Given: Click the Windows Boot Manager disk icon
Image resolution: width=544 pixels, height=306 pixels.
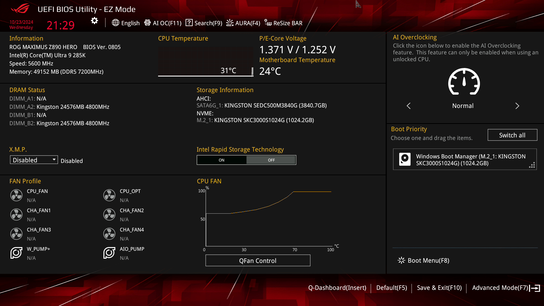Looking at the screenshot, I should pos(405,159).
